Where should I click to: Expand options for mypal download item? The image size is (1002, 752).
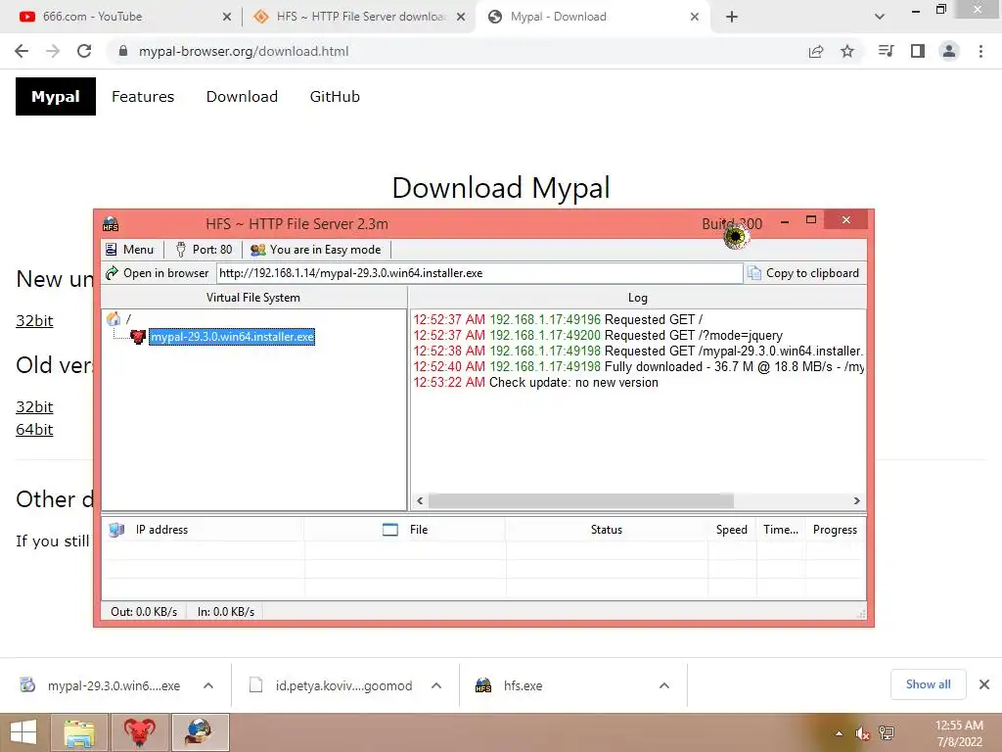click(208, 685)
